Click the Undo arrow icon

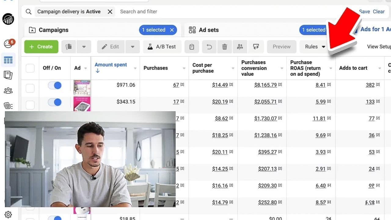point(209,47)
